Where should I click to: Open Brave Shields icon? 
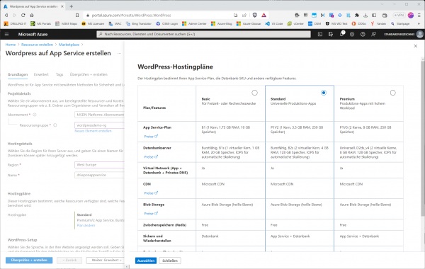pos(254,15)
